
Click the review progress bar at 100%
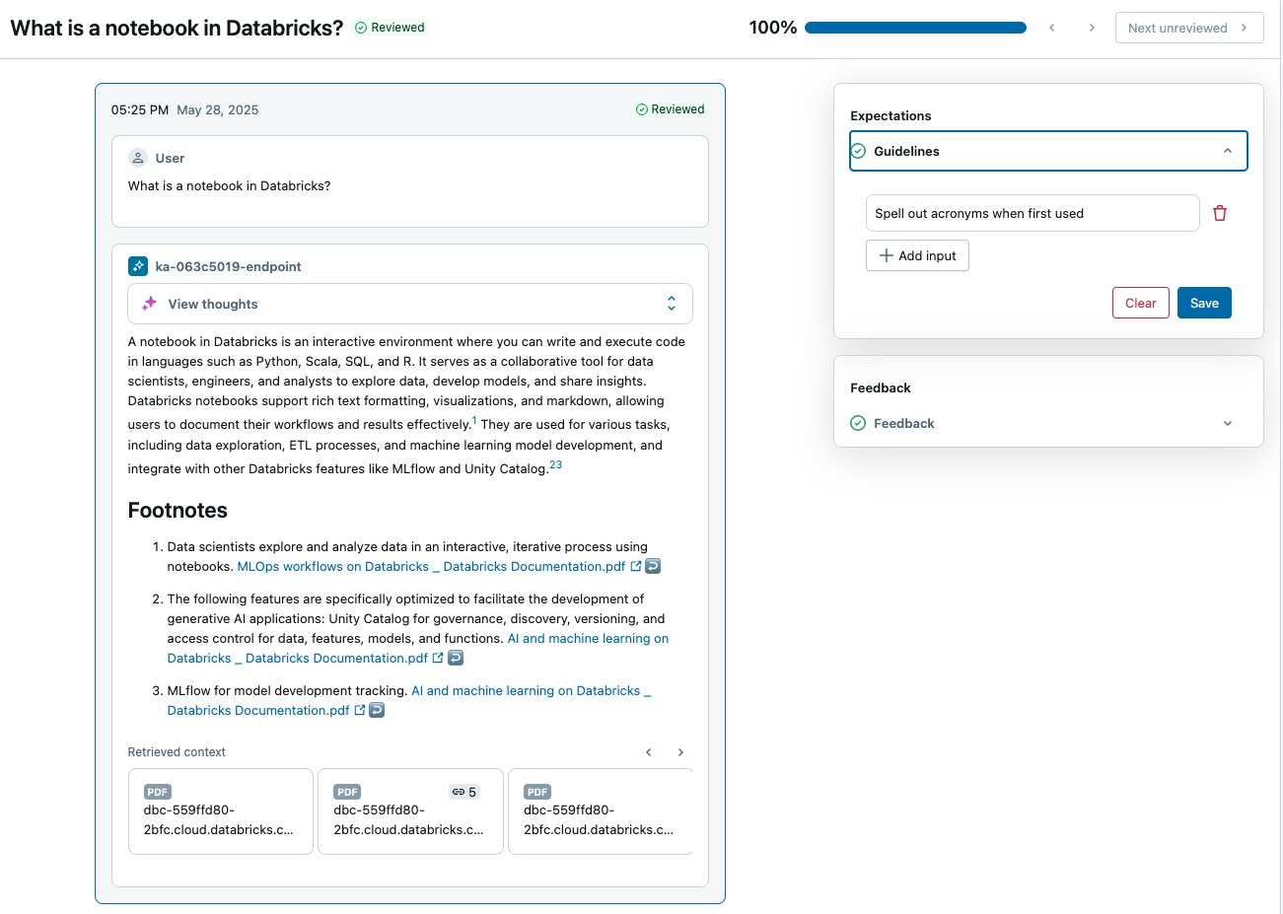click(915, 28)
